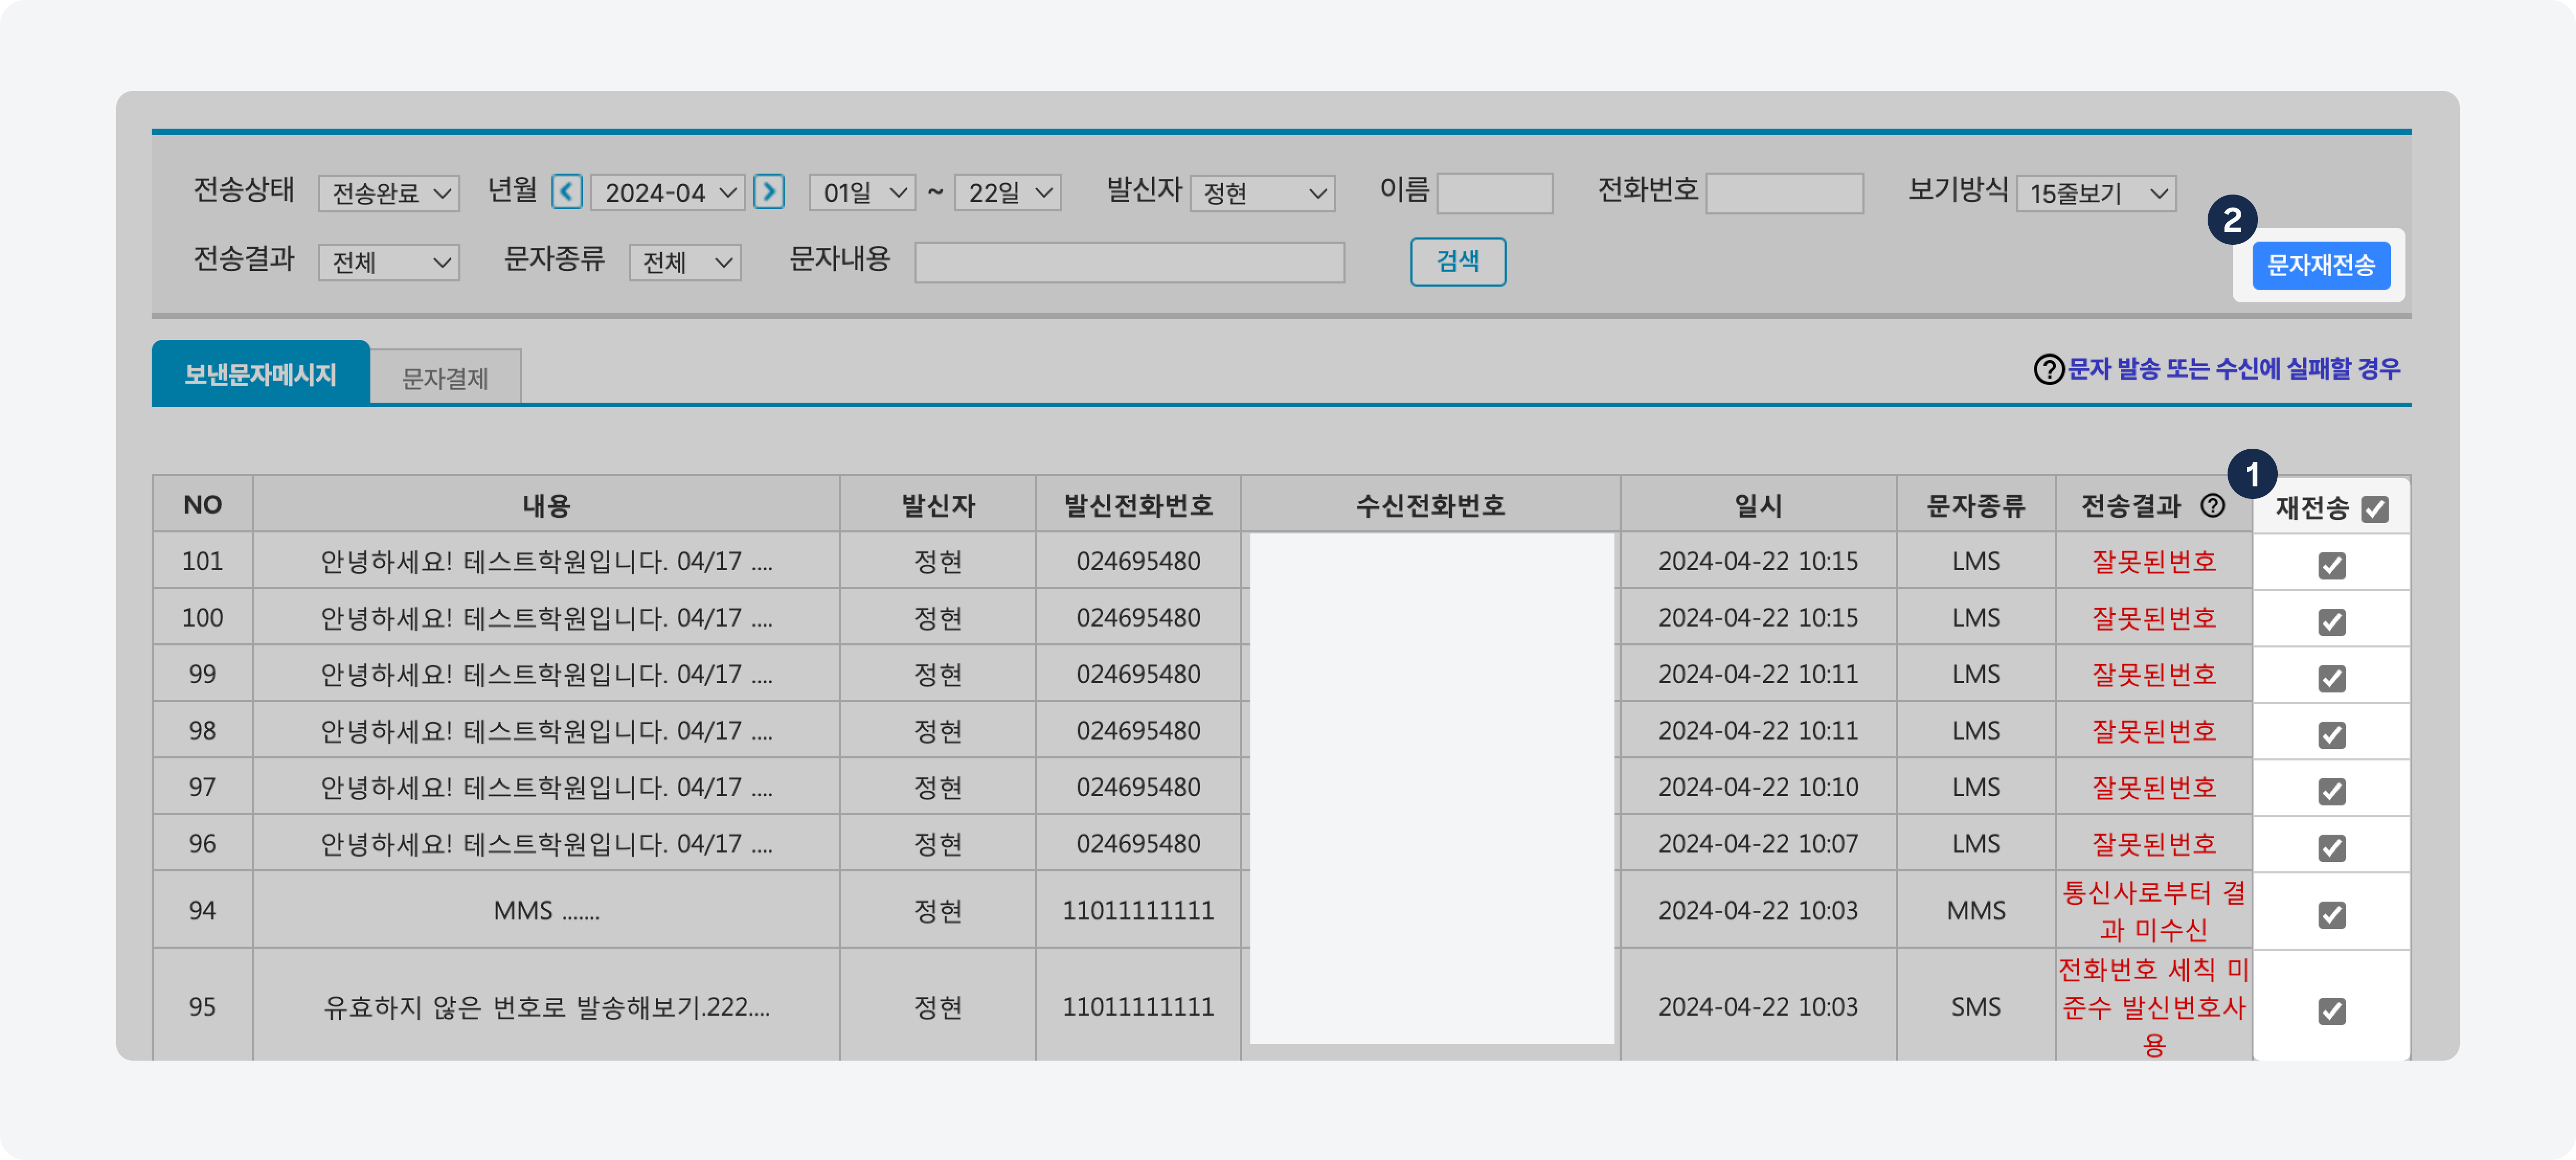Open the 발신자 dropdown showing 정현
The height and width of the screenshot is (1160, 2576).
1263,193
